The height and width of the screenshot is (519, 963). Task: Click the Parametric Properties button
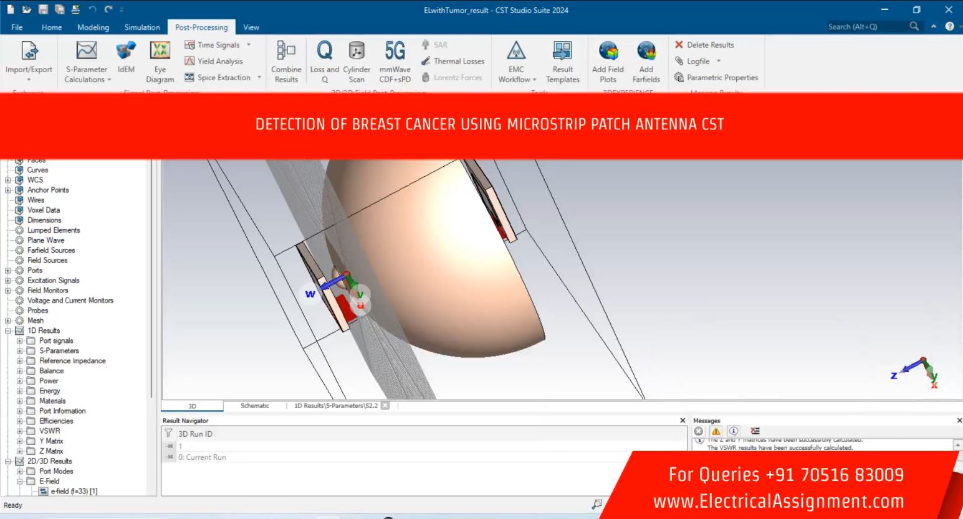click(716, 78)
